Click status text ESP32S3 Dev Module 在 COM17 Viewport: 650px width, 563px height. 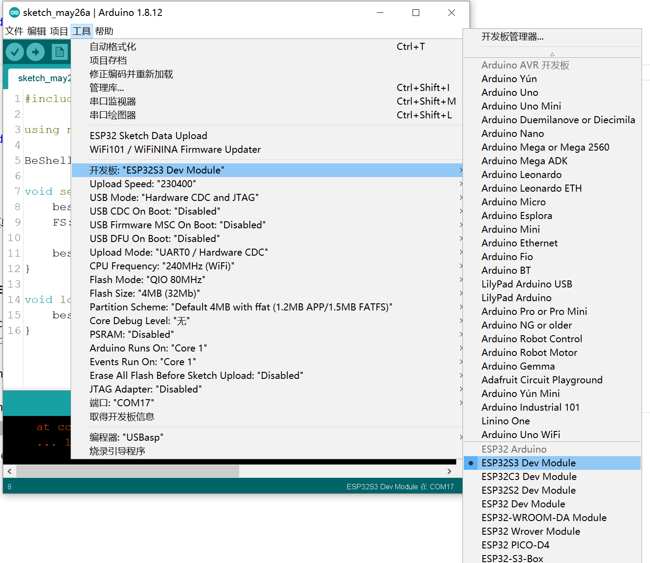(400, 487)
